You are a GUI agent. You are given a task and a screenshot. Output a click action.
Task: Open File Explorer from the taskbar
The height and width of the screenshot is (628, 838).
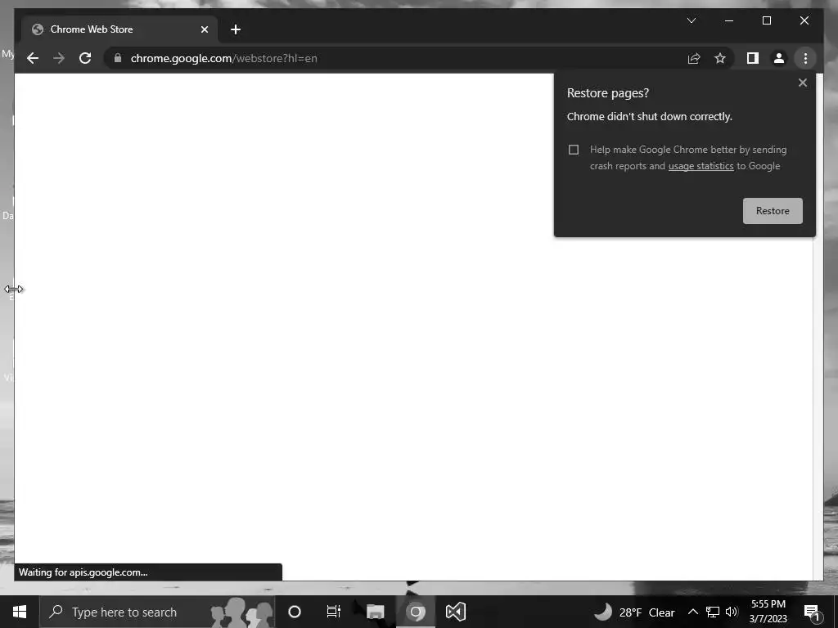point(375,612)
